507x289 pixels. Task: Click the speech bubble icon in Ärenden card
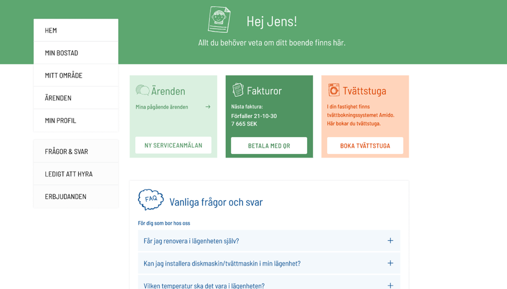(x=142, y=90)
